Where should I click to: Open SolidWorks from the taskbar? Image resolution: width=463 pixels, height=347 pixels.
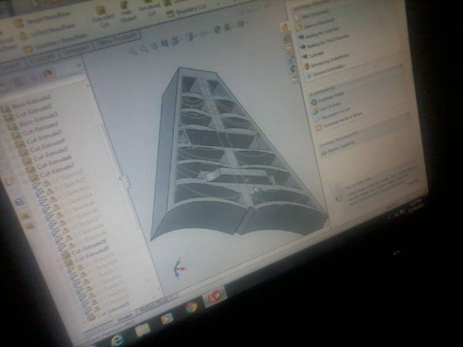214,297
